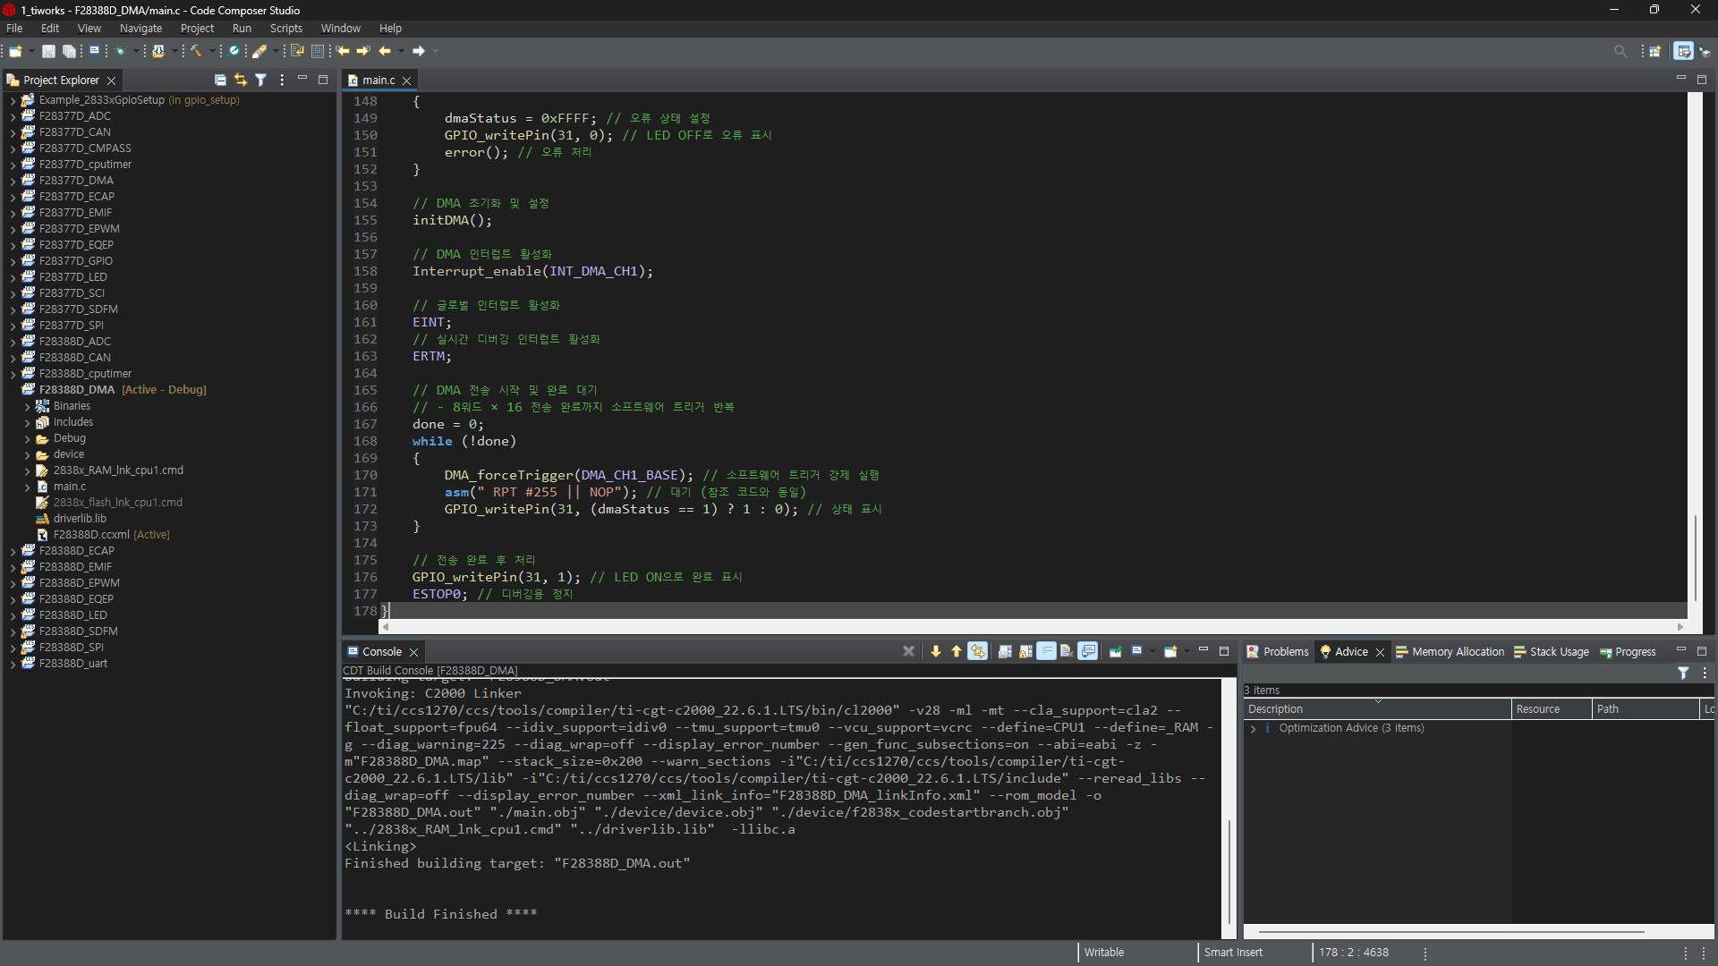Click the Save All toolbar icon
The height and width of the screenshot is (966, 1718).
[69, 51]
